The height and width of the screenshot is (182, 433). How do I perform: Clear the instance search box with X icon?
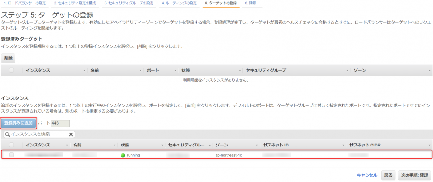[71, 134]
